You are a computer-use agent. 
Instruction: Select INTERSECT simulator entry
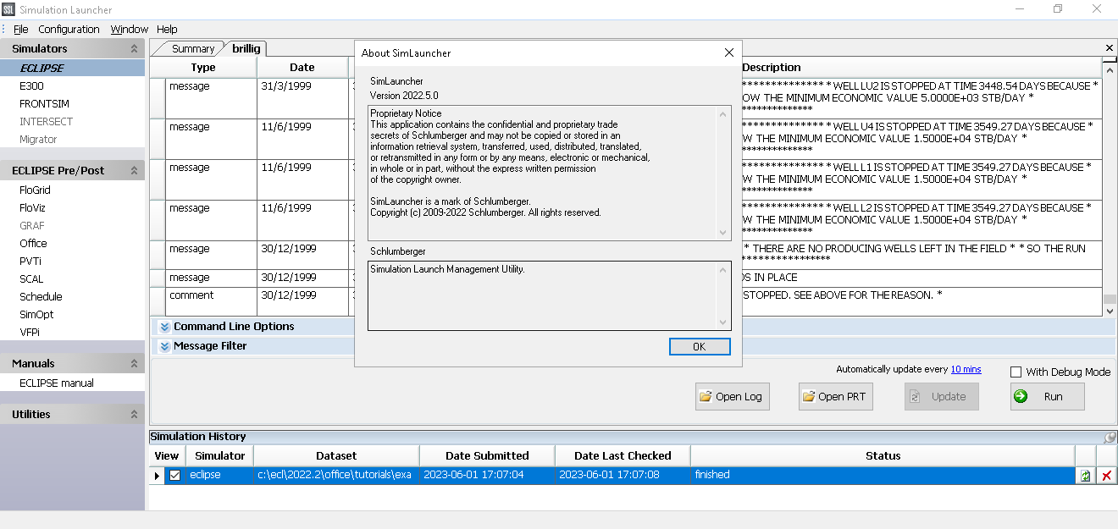[x=46, y=121]
